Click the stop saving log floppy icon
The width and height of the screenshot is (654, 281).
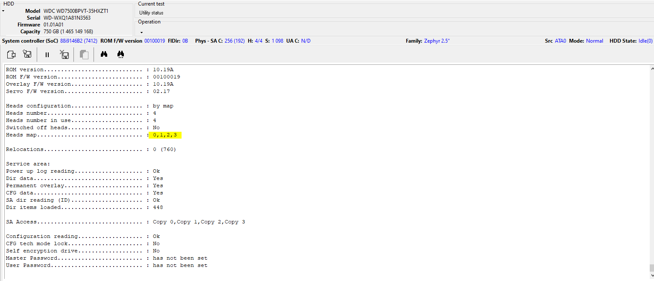point(64,55)
